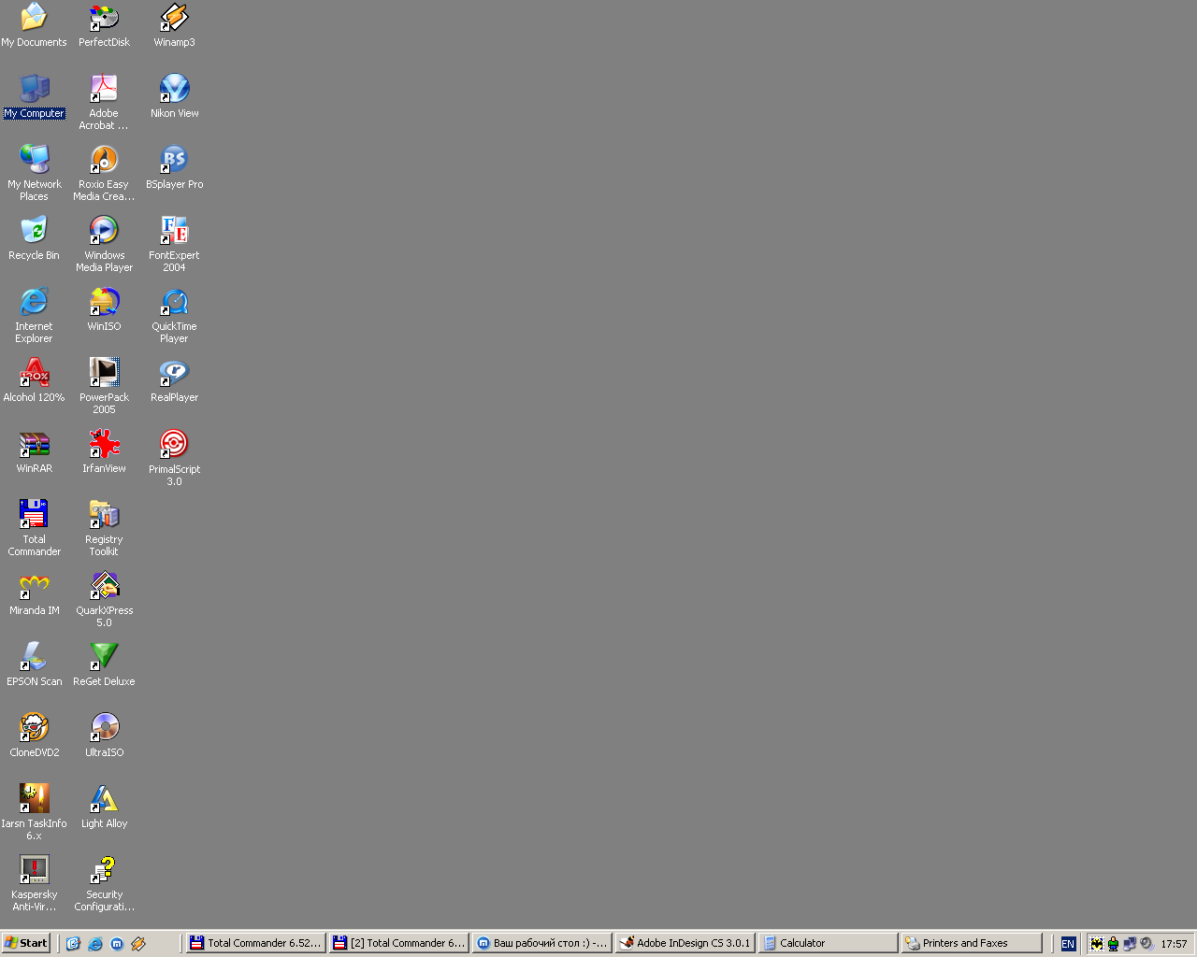Select WinRAR desktop shortcut
Screen dimensions: 1197x957
[34, 451]
